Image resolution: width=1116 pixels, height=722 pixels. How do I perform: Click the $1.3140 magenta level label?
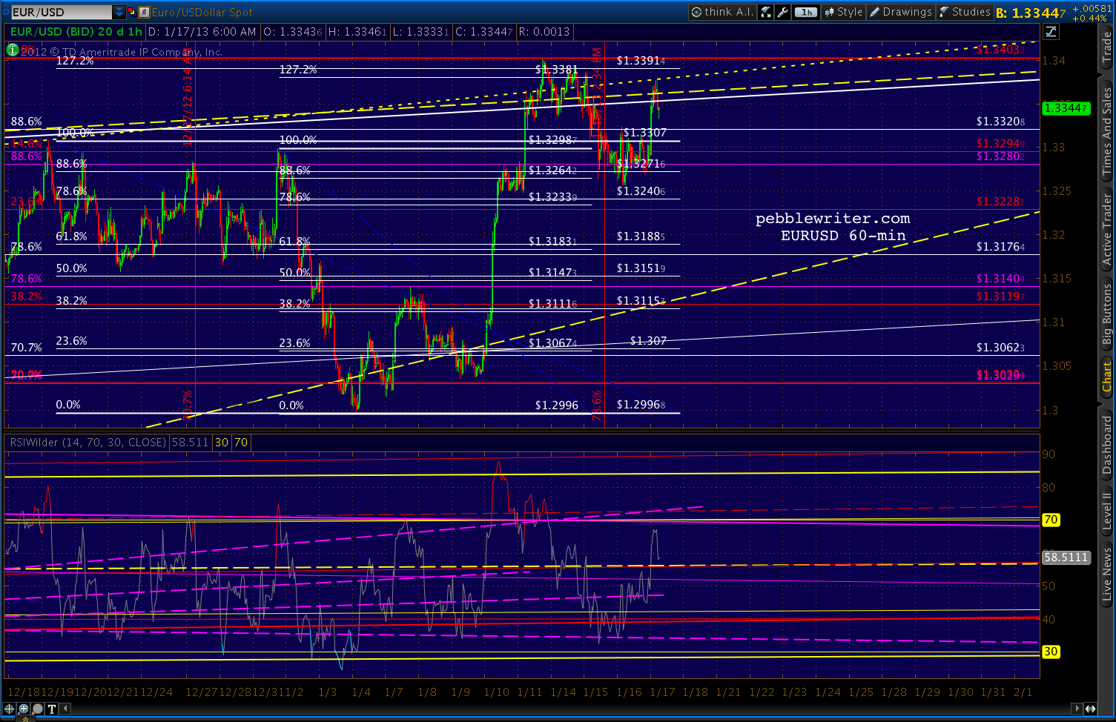(x=1000, y=279)
